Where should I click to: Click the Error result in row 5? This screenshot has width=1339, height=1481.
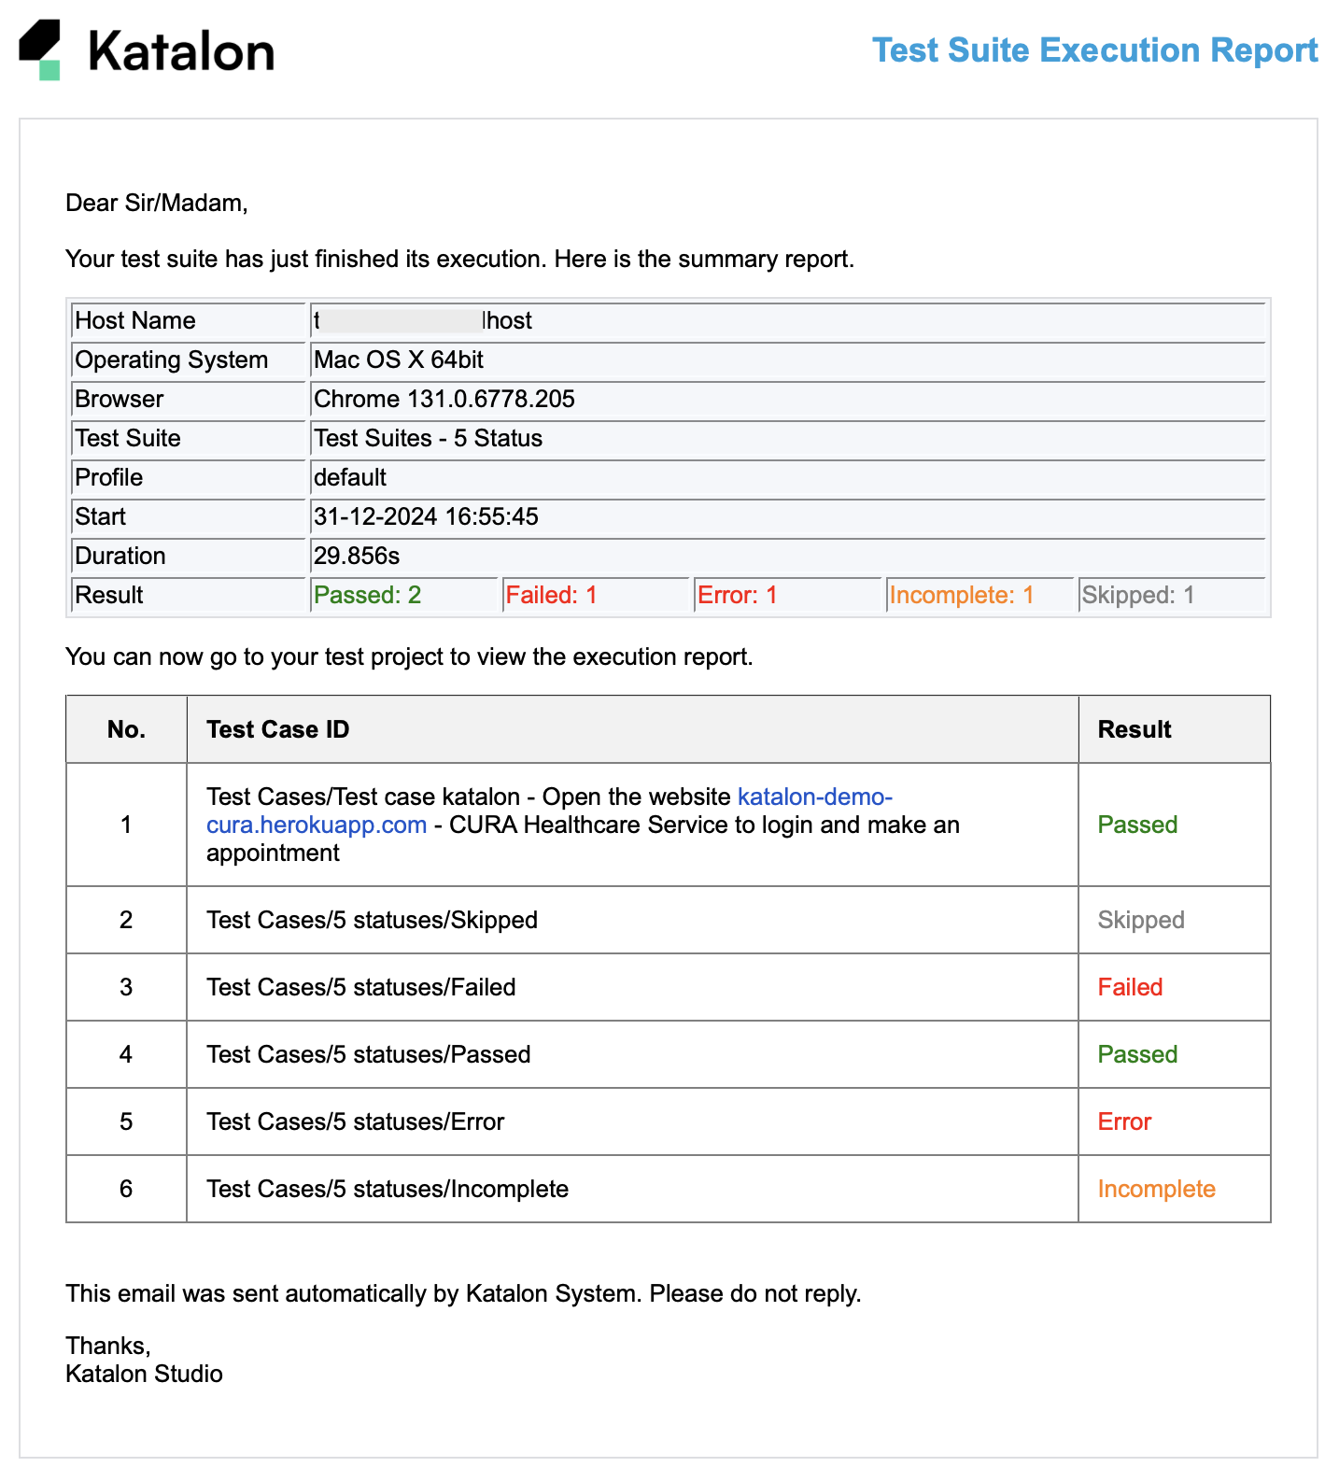(x=1124, y=1121)
